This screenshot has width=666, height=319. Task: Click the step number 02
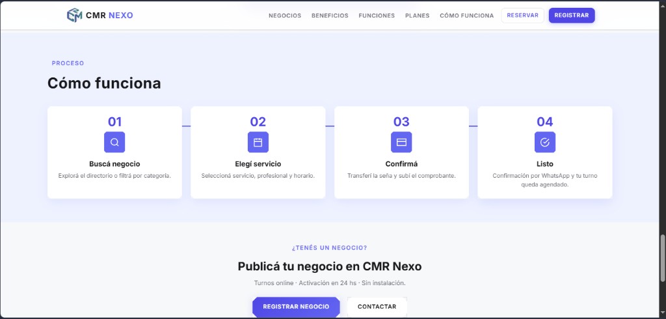click(258, 122)
